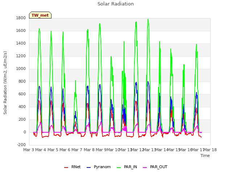Click the Mar 6 x-axis label
Screen dimensions: 232x174
[65, 150]
